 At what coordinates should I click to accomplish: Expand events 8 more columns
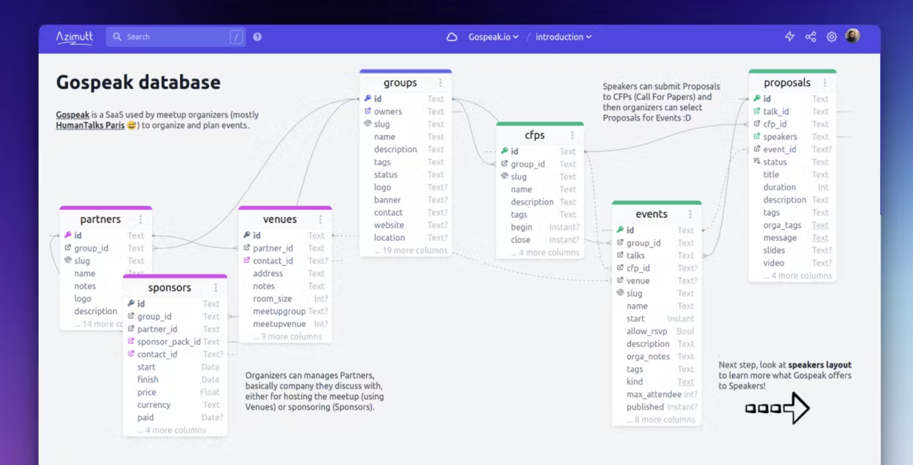click(661, 420)
